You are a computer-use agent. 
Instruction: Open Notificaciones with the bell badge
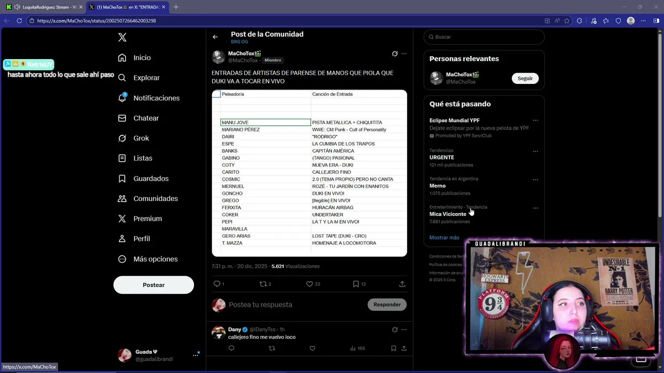pyautogui.click(x=149, y=98)
